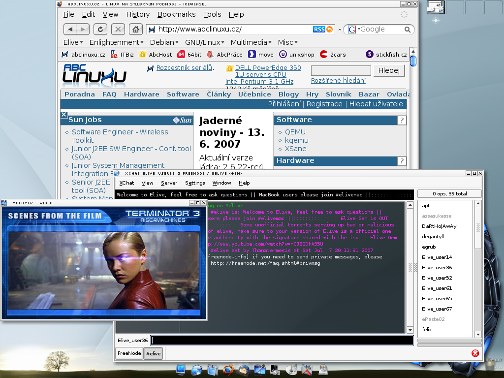Launch the music player dock icon
Screen dimensions: 504x378
(x=291, y=370)
